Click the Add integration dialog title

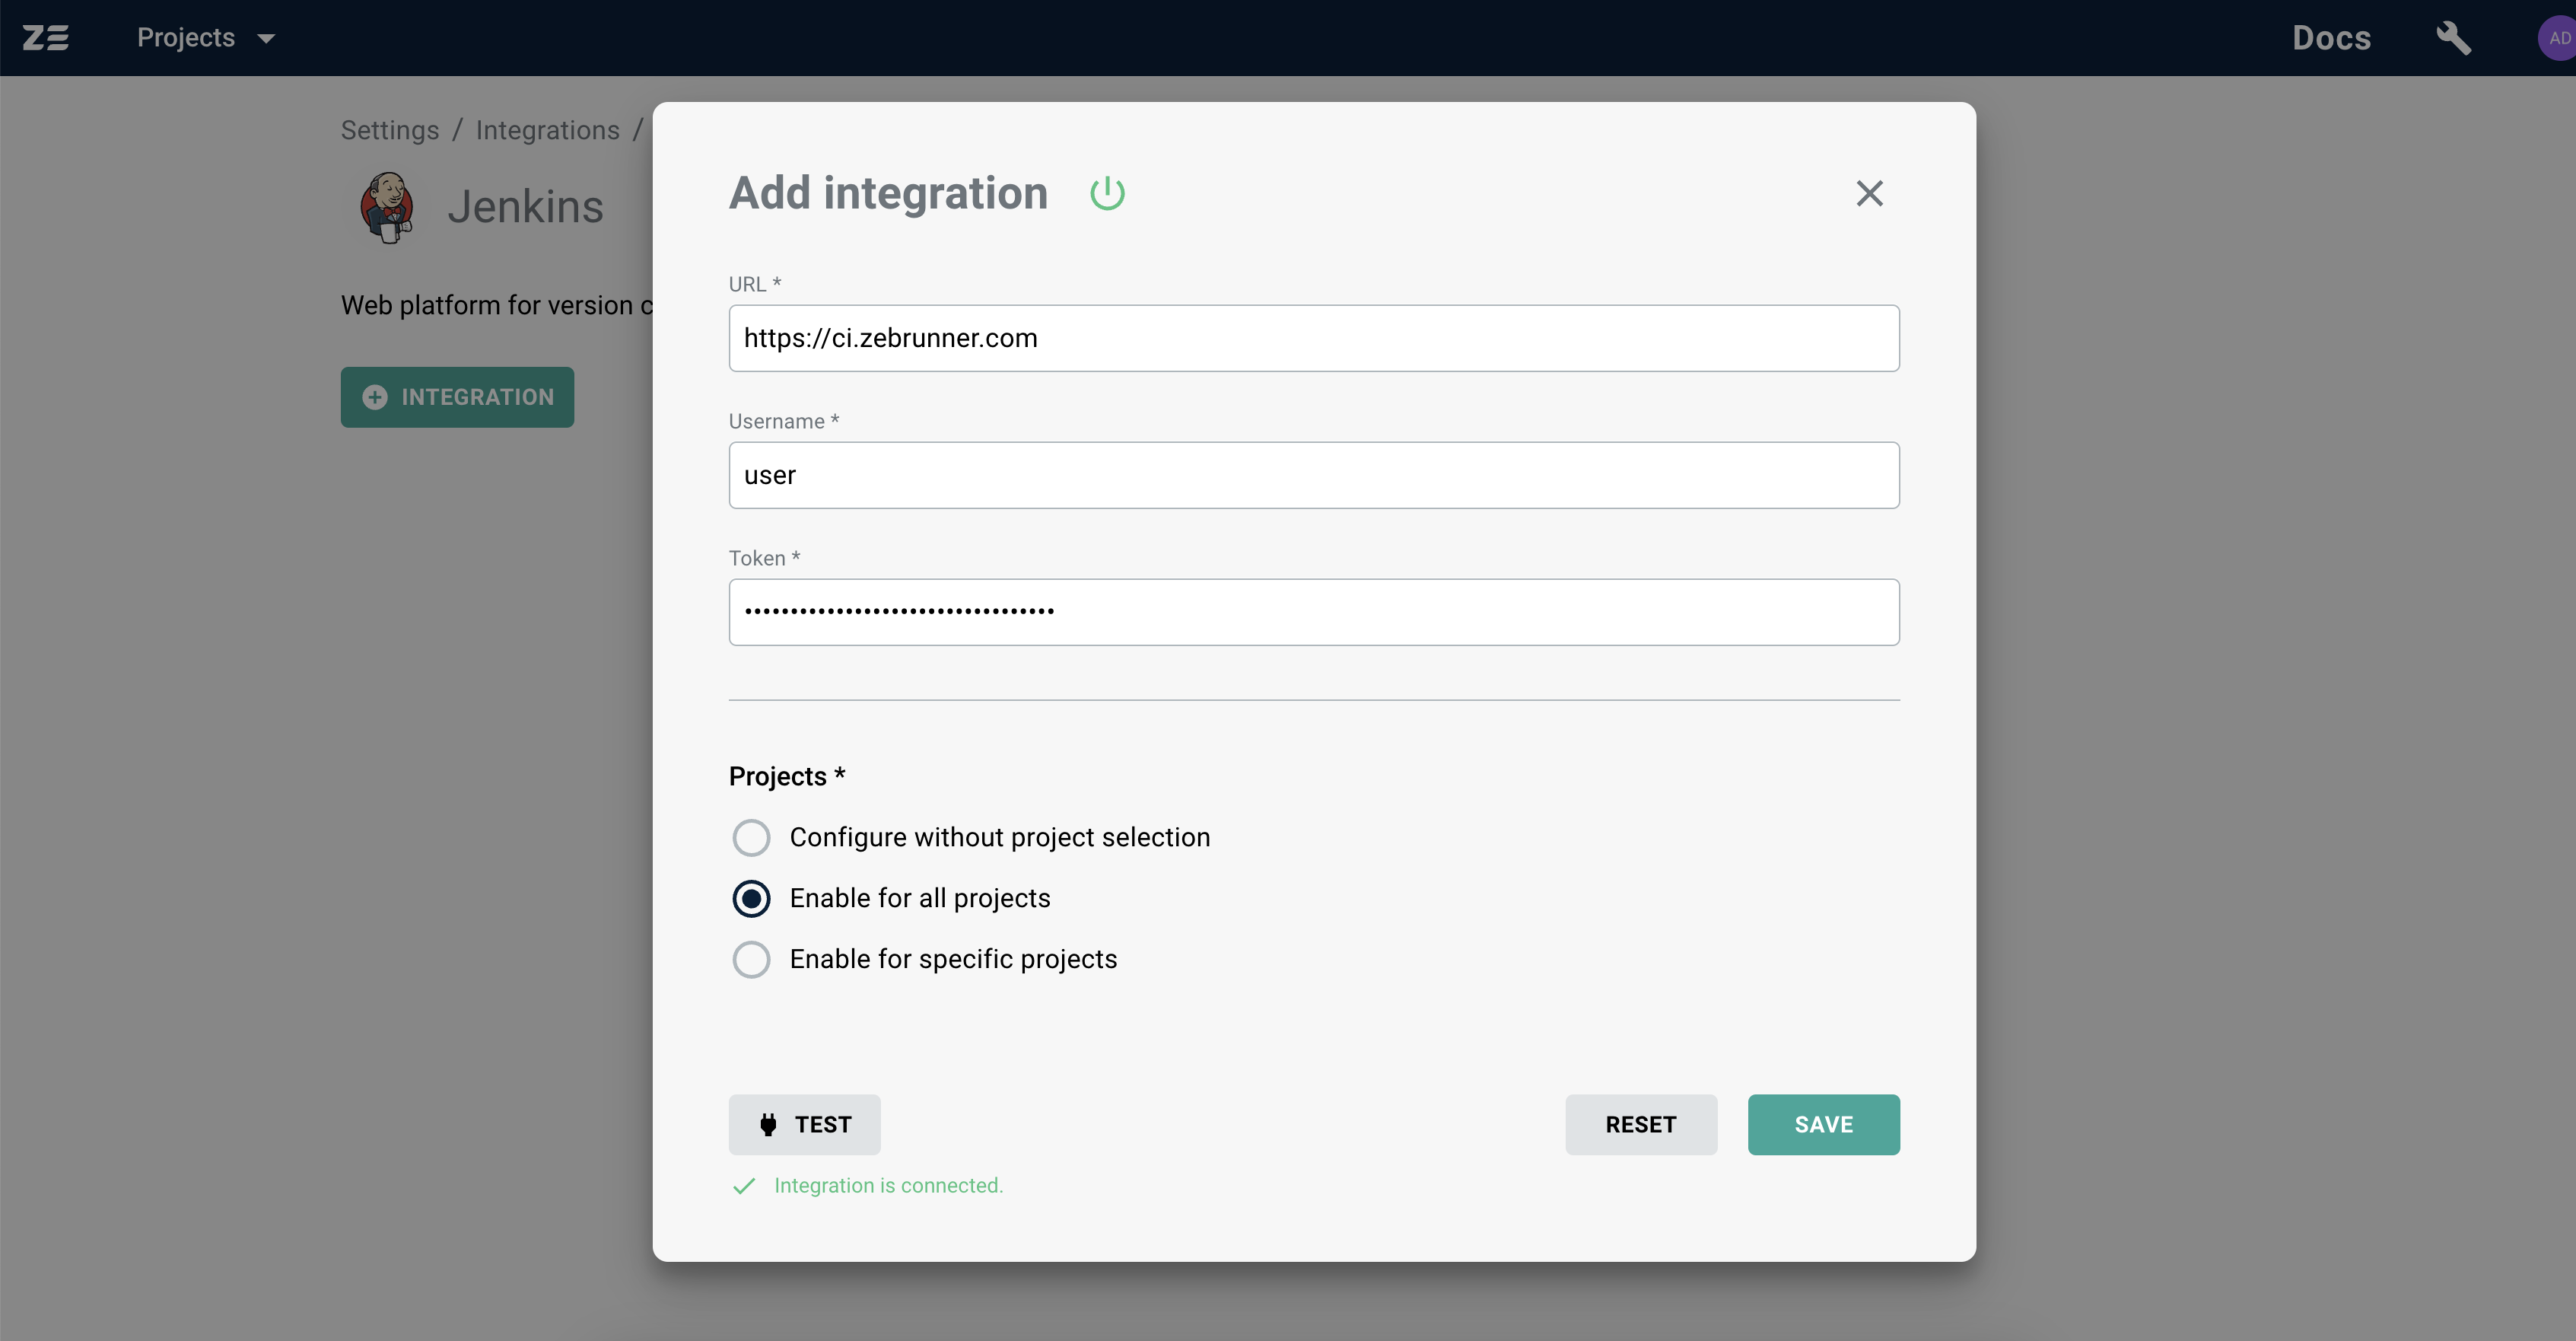pos(888,193)
